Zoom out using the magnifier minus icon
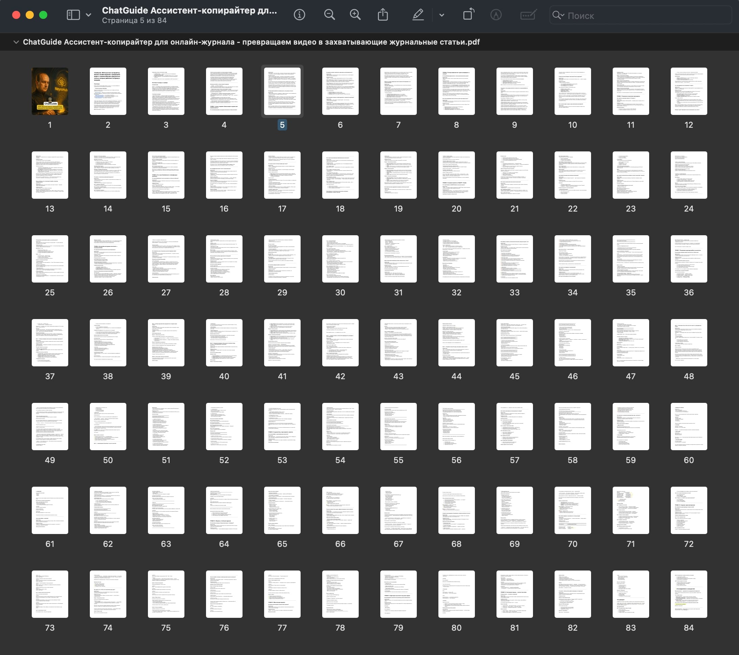739x655 pixels. 329,15
